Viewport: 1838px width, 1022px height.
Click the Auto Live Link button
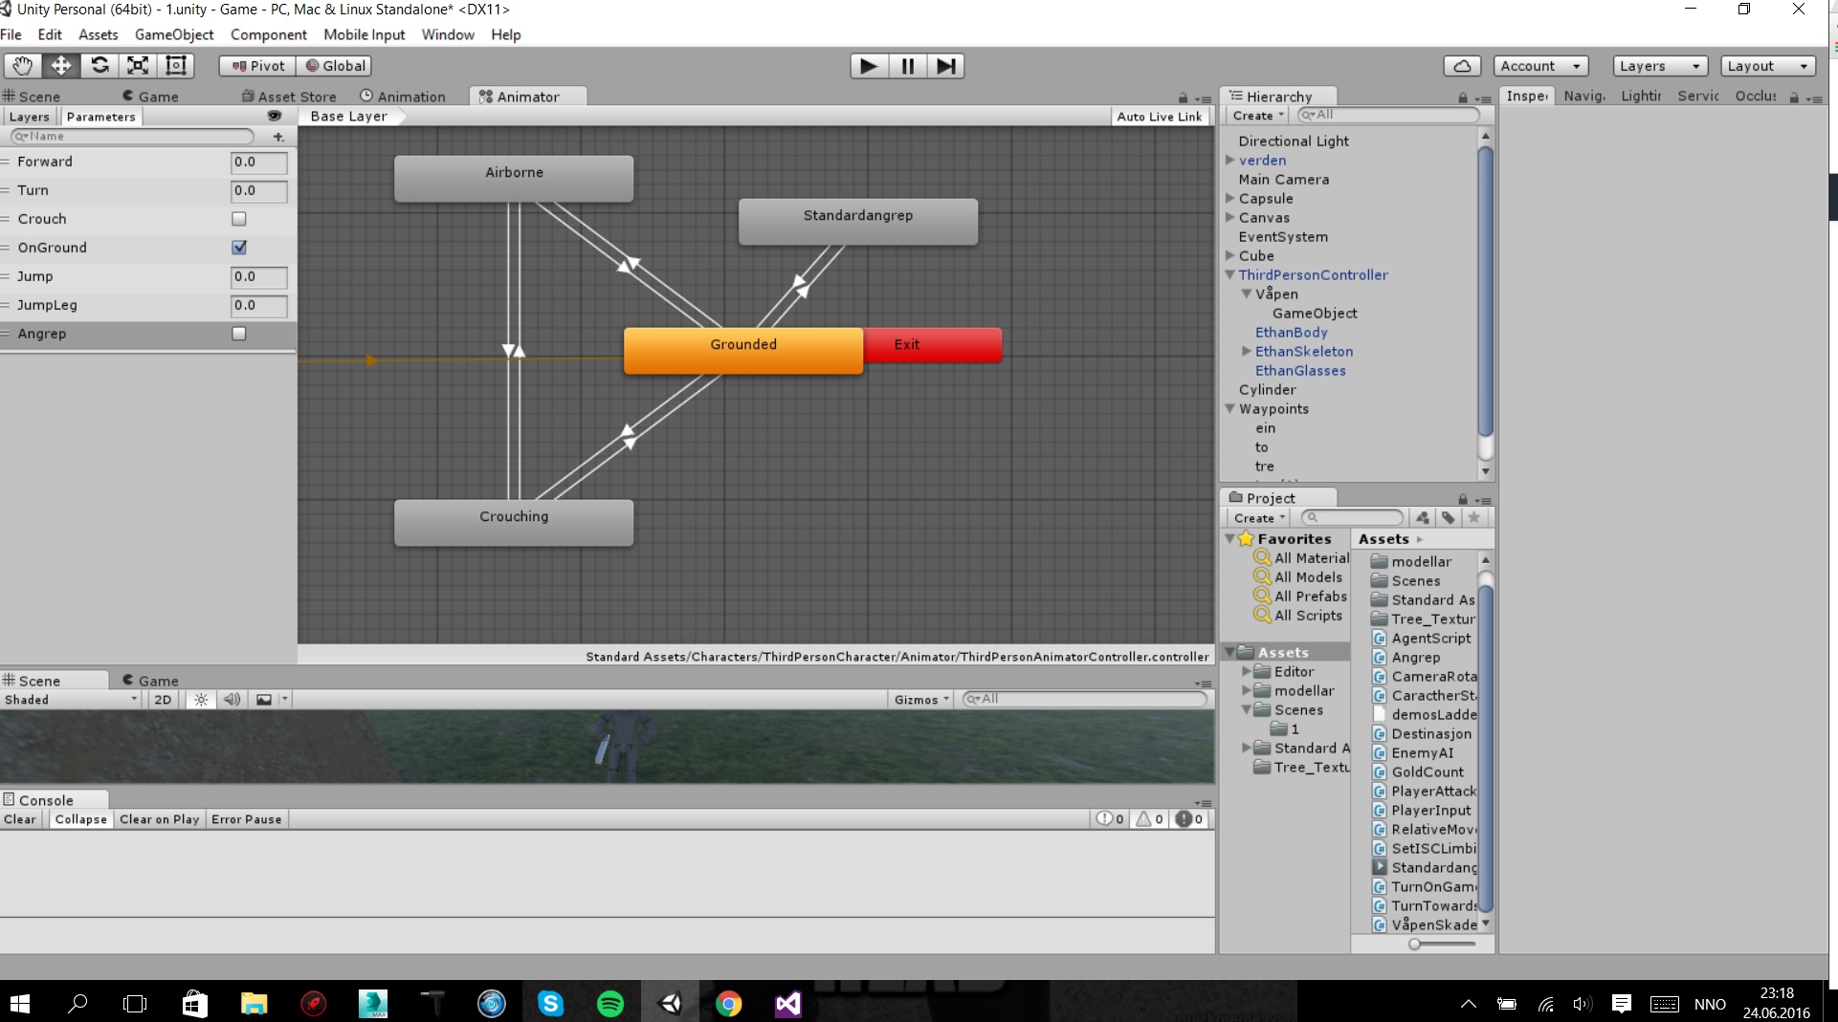coord(1159,117)
